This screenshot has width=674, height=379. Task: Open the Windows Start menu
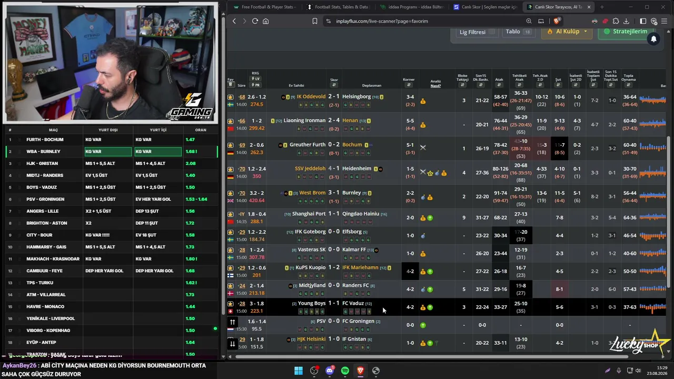(299, 371)
